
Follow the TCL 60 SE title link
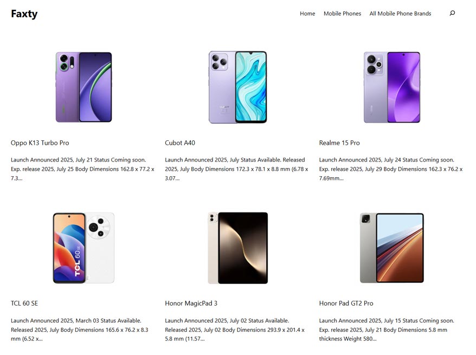pyautogui.click(x=24, y=304)
